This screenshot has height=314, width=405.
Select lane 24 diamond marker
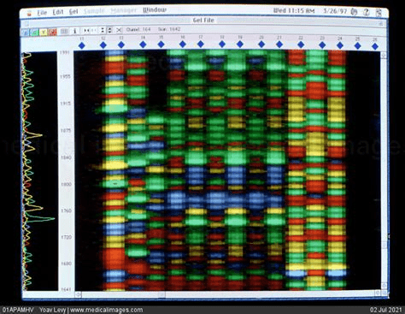point(340,45)
